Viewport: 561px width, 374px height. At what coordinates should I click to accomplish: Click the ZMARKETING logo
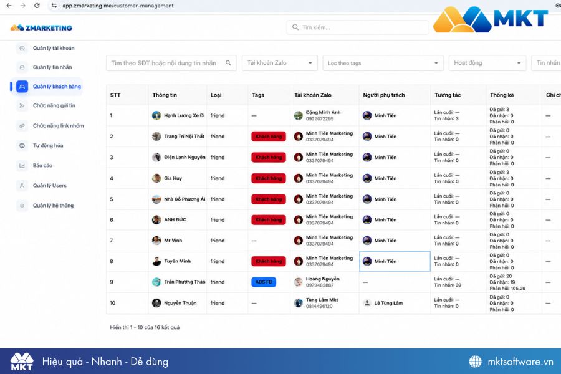pyautogui.click(x=41, y=27)
